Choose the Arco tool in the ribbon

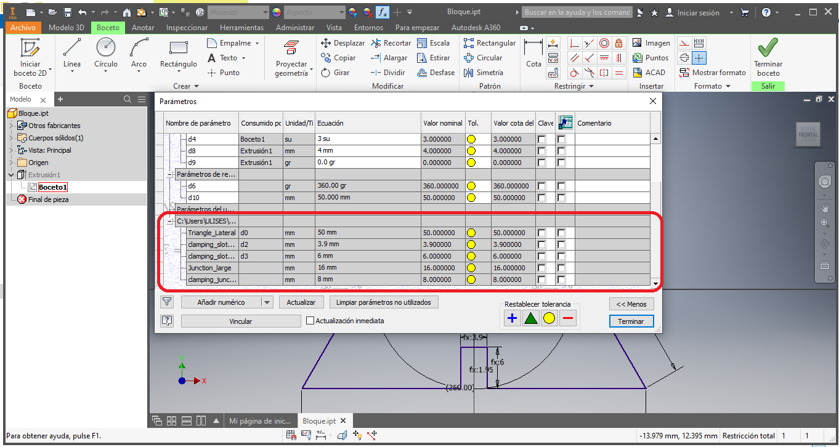pos(139,52)
